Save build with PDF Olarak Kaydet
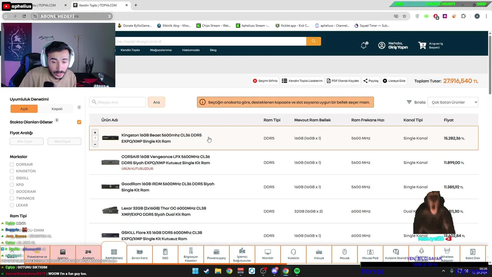Screen dimensions: 492x277 pyautogui.click(x=343, y=81)
